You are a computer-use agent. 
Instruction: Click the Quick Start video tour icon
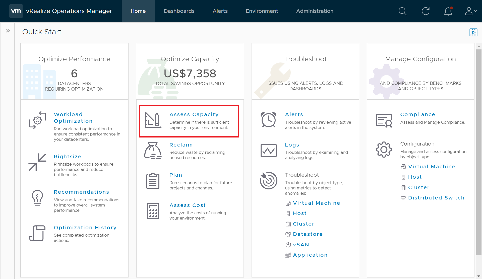point(473,32)
